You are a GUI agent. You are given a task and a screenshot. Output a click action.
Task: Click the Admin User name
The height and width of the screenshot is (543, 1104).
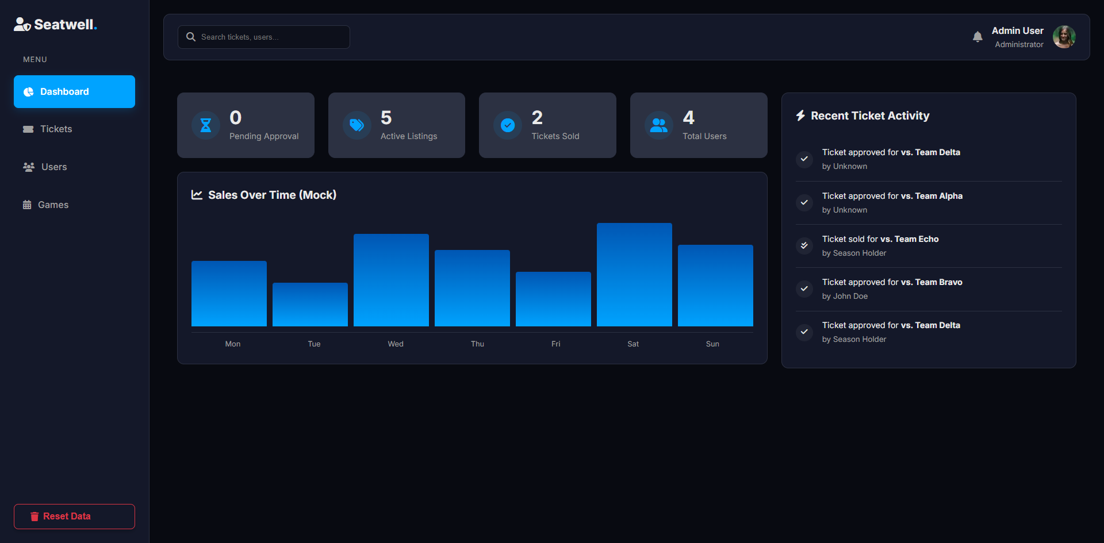point(1018,30)
